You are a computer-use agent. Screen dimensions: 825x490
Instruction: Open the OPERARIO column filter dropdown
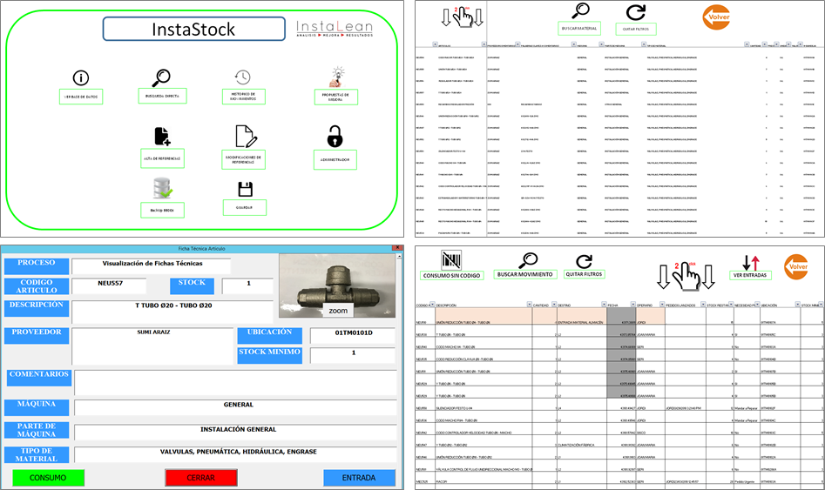coord(659,305)
